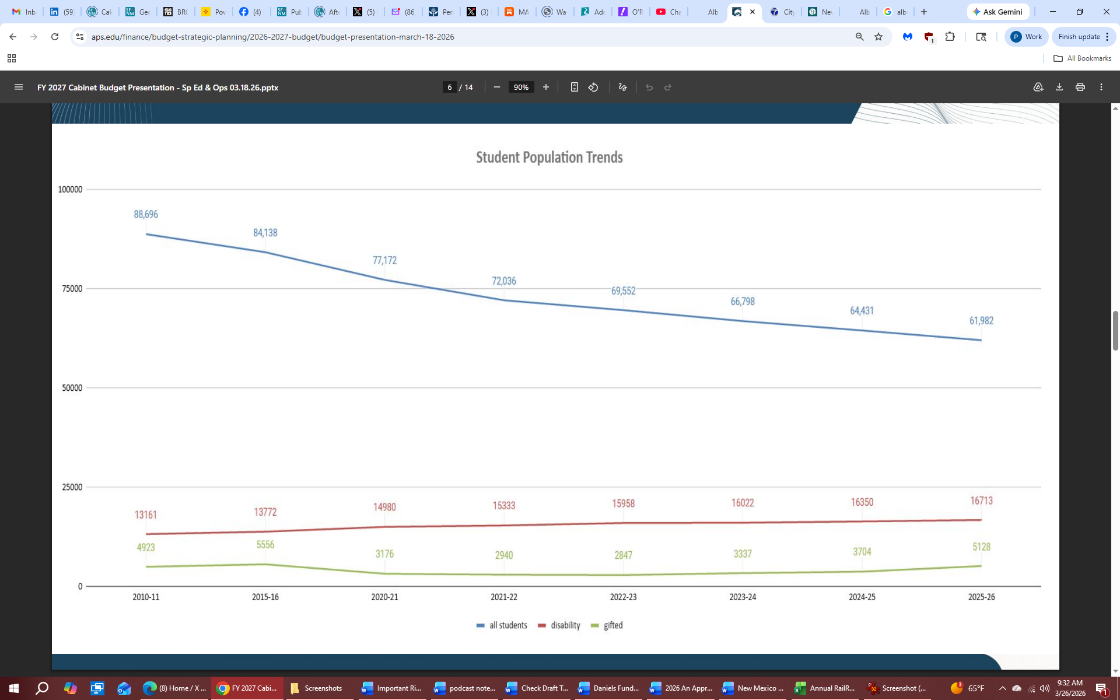Click the Ask Gemini button
Image resolution: width=1120 pixels, height=700 pixels.
coord(998,12)
